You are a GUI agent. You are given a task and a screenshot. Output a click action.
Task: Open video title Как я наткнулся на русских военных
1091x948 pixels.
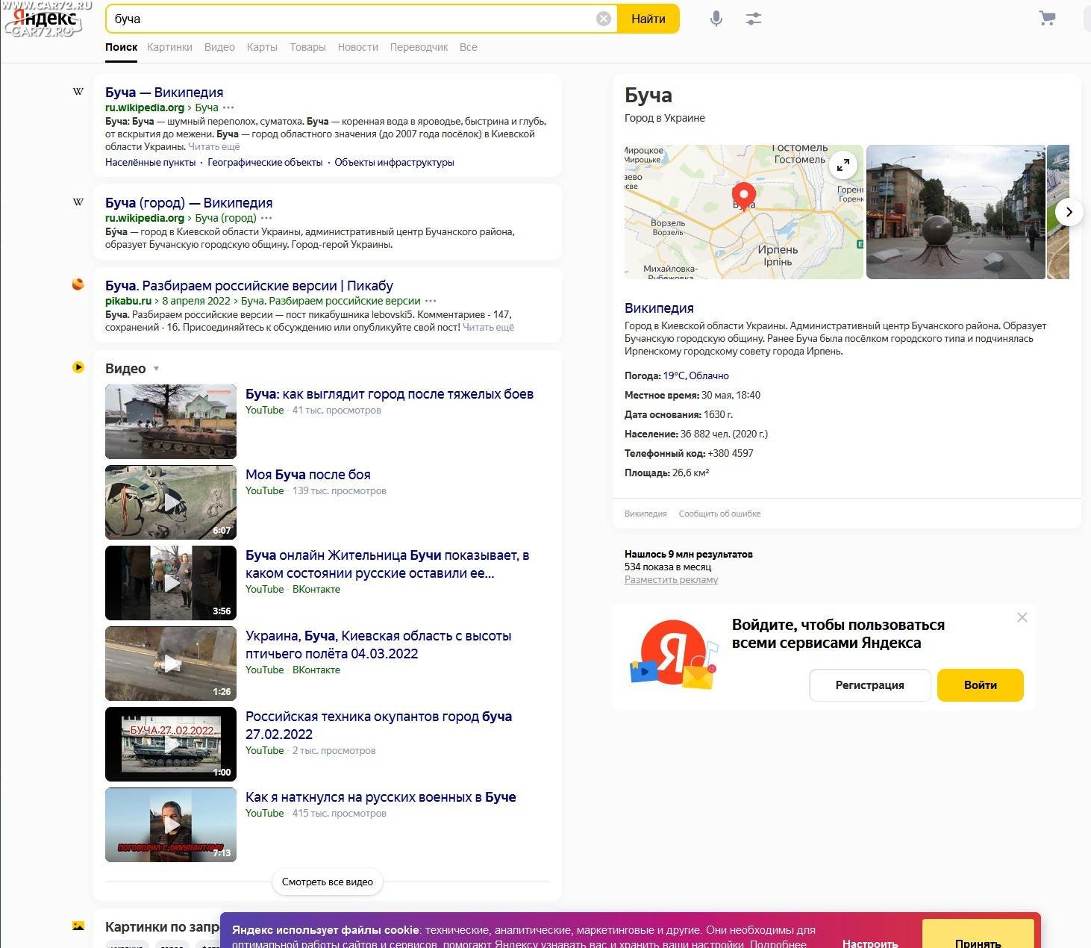click(x=381, y=796)
